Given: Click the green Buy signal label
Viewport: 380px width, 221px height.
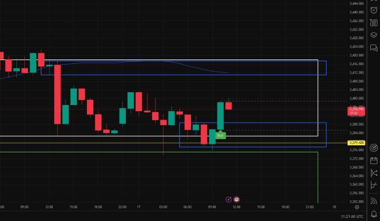Looking at the screenshot, I should click(x=220, y=135).
